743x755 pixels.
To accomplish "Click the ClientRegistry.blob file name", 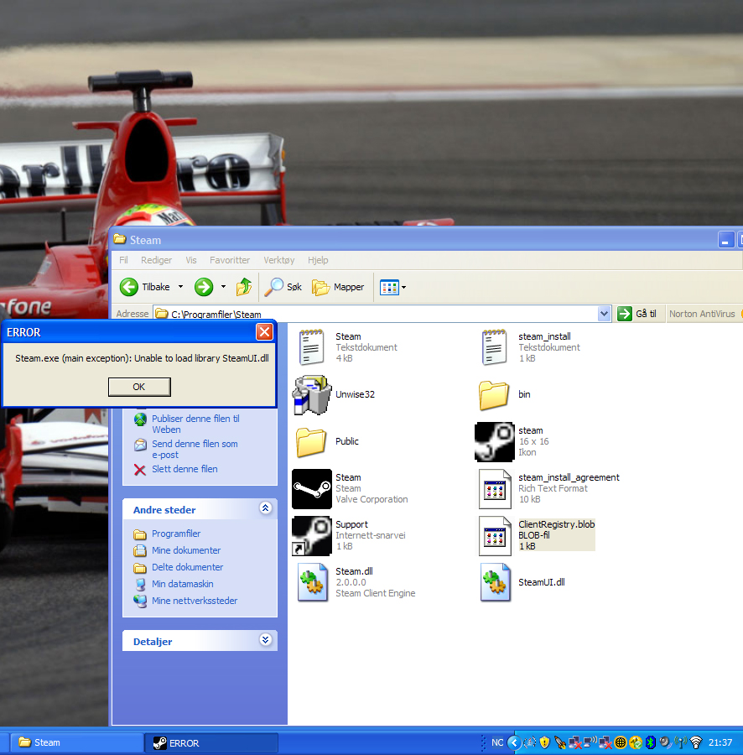I will pyautogui.click(x=556, y=524).
